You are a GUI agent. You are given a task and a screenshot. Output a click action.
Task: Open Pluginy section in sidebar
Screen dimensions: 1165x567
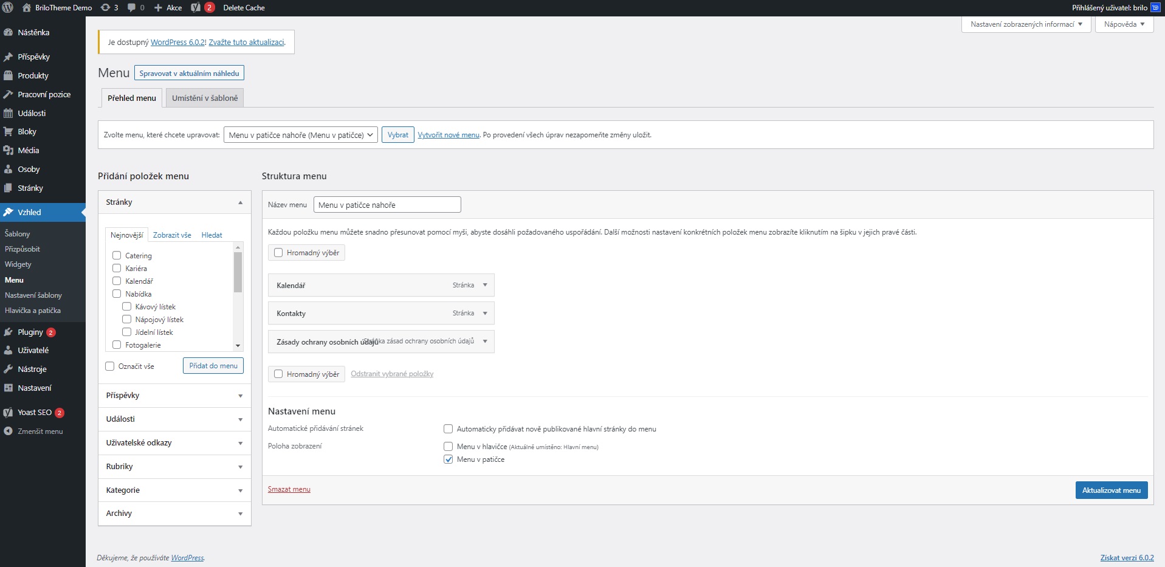(x=30, y=332)
